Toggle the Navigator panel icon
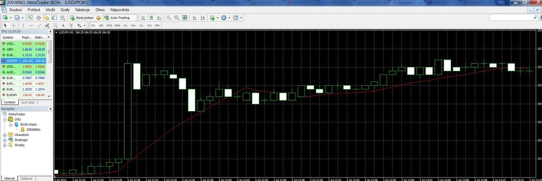 pyautogui.click(x=47, y=17)
